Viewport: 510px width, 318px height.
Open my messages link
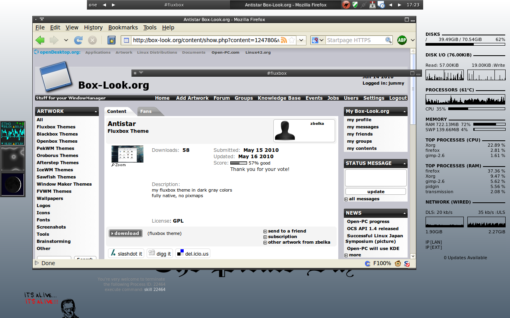[363, 127]
